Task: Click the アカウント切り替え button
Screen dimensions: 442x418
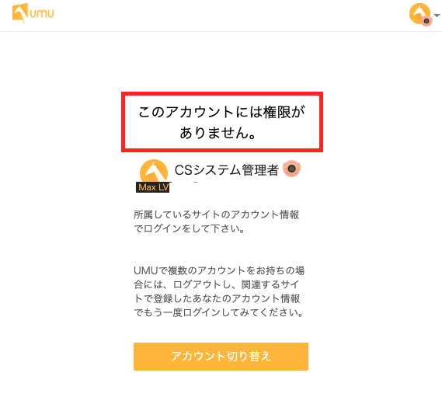Action: click(x=221, y=357)
